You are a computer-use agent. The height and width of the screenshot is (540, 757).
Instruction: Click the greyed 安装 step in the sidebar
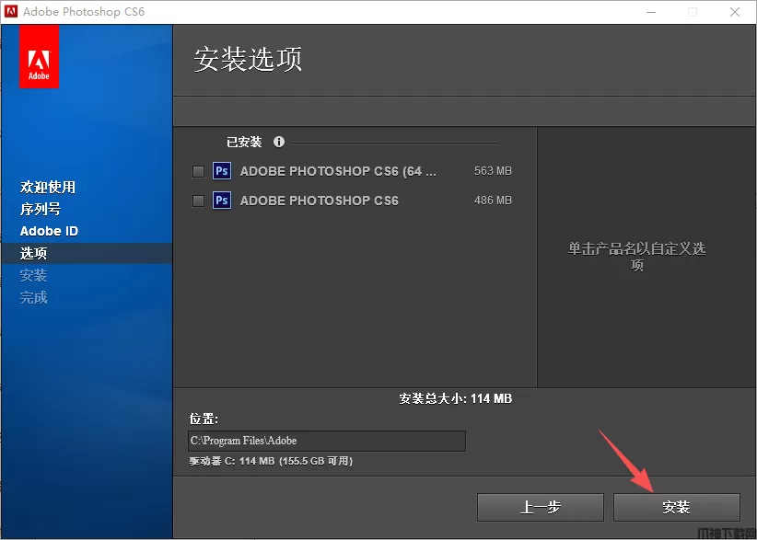34,275
